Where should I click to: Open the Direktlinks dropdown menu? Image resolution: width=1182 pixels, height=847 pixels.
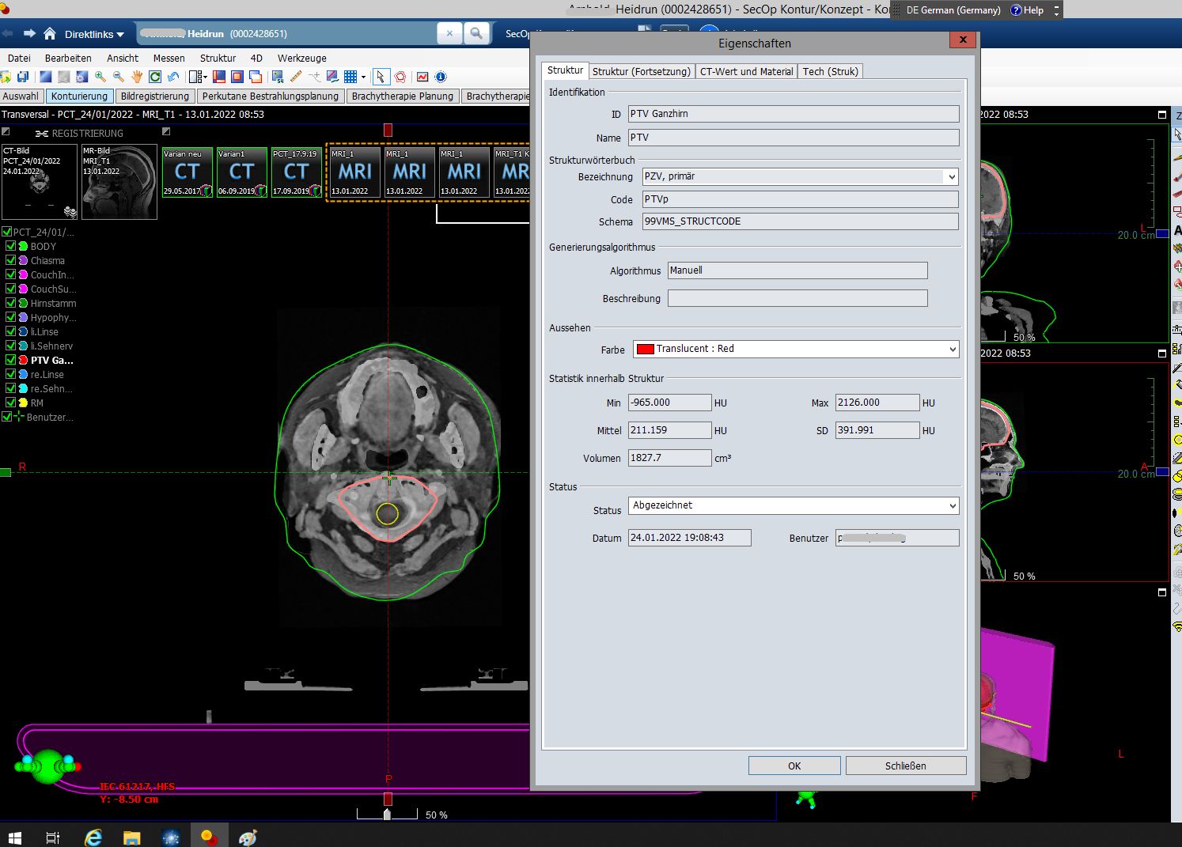pyautogui.click(x=94, y=35)
